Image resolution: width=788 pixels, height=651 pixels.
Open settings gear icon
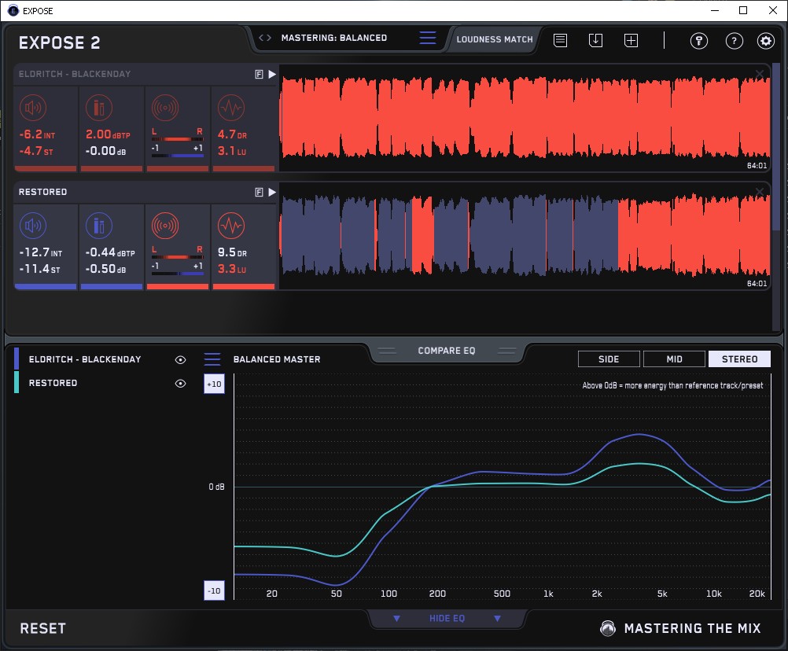(765, 41)
